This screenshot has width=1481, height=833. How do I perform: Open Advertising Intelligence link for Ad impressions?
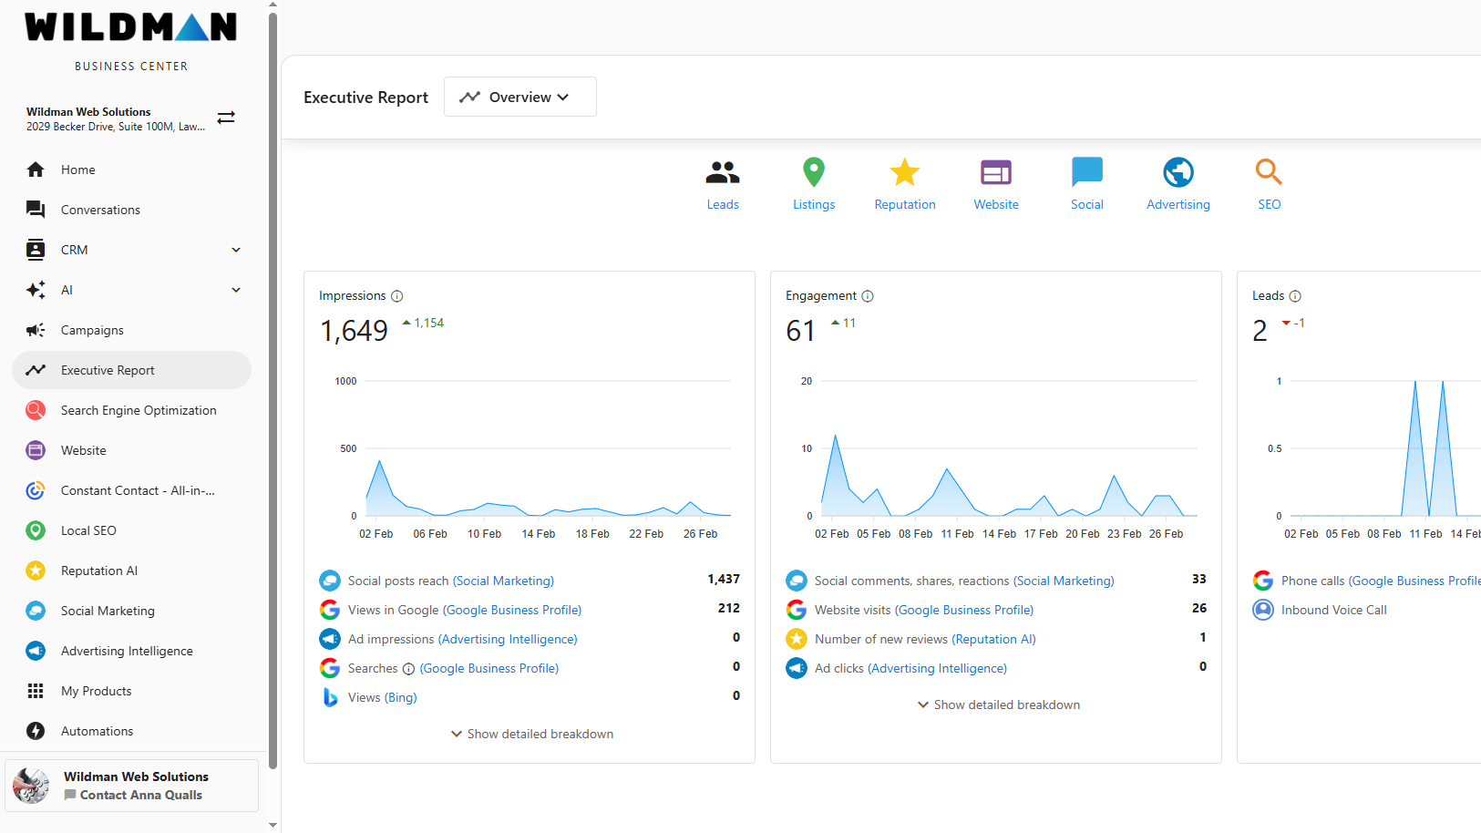pos(508,639)
